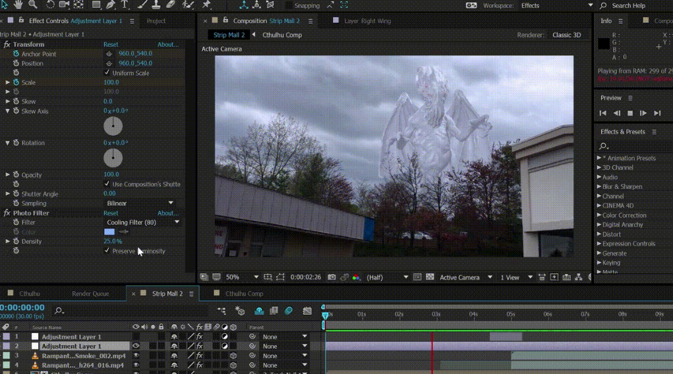Toggle Preserve Luminosity checkbox
The width and height of the screenshot is (673, 374).
point(107,251)
